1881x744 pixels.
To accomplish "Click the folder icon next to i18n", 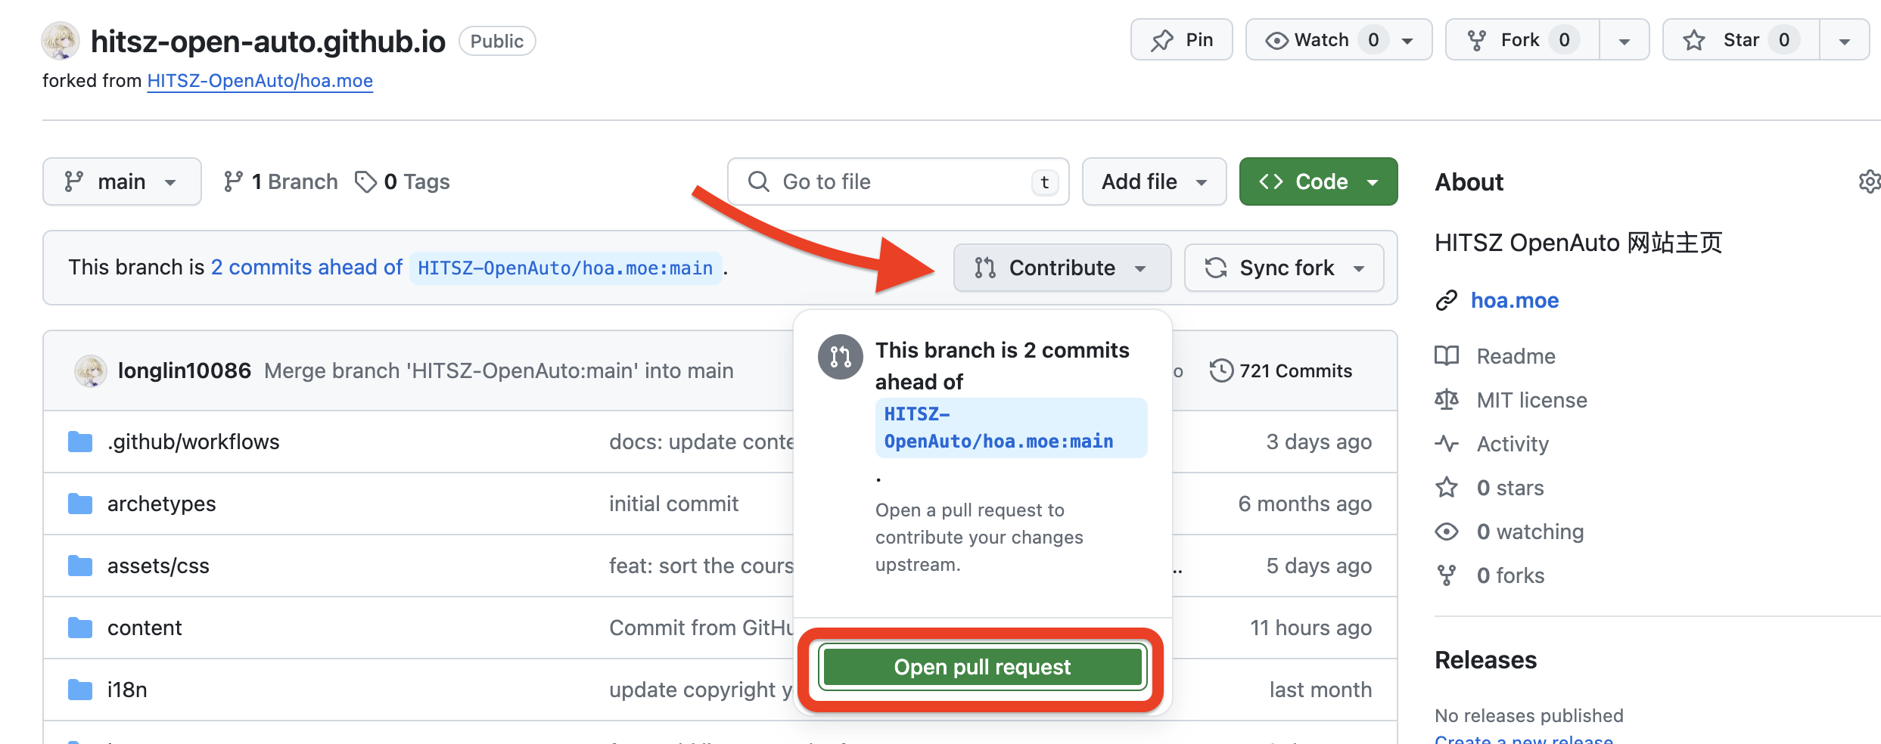I will 80,690.
